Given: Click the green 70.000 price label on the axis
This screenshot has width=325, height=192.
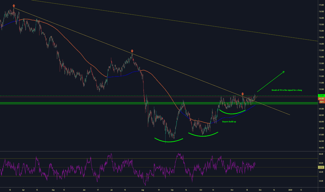Looking at the screenshot, I should pos(321,96).
